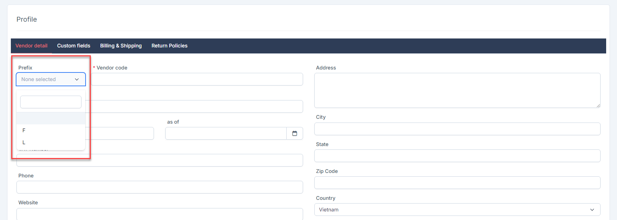This screenshot has height=220, width=617.
Task: Select the blank highlighted Prefix option
Action: tap(51, 118)
